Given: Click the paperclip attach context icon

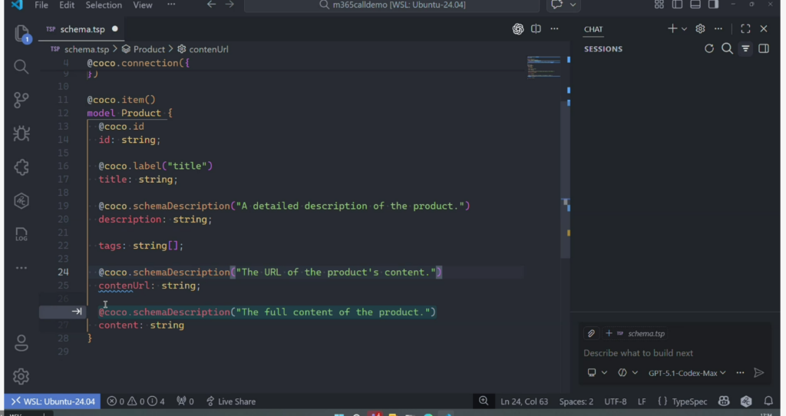Looking at the screenshot, I should pos(591,333).
